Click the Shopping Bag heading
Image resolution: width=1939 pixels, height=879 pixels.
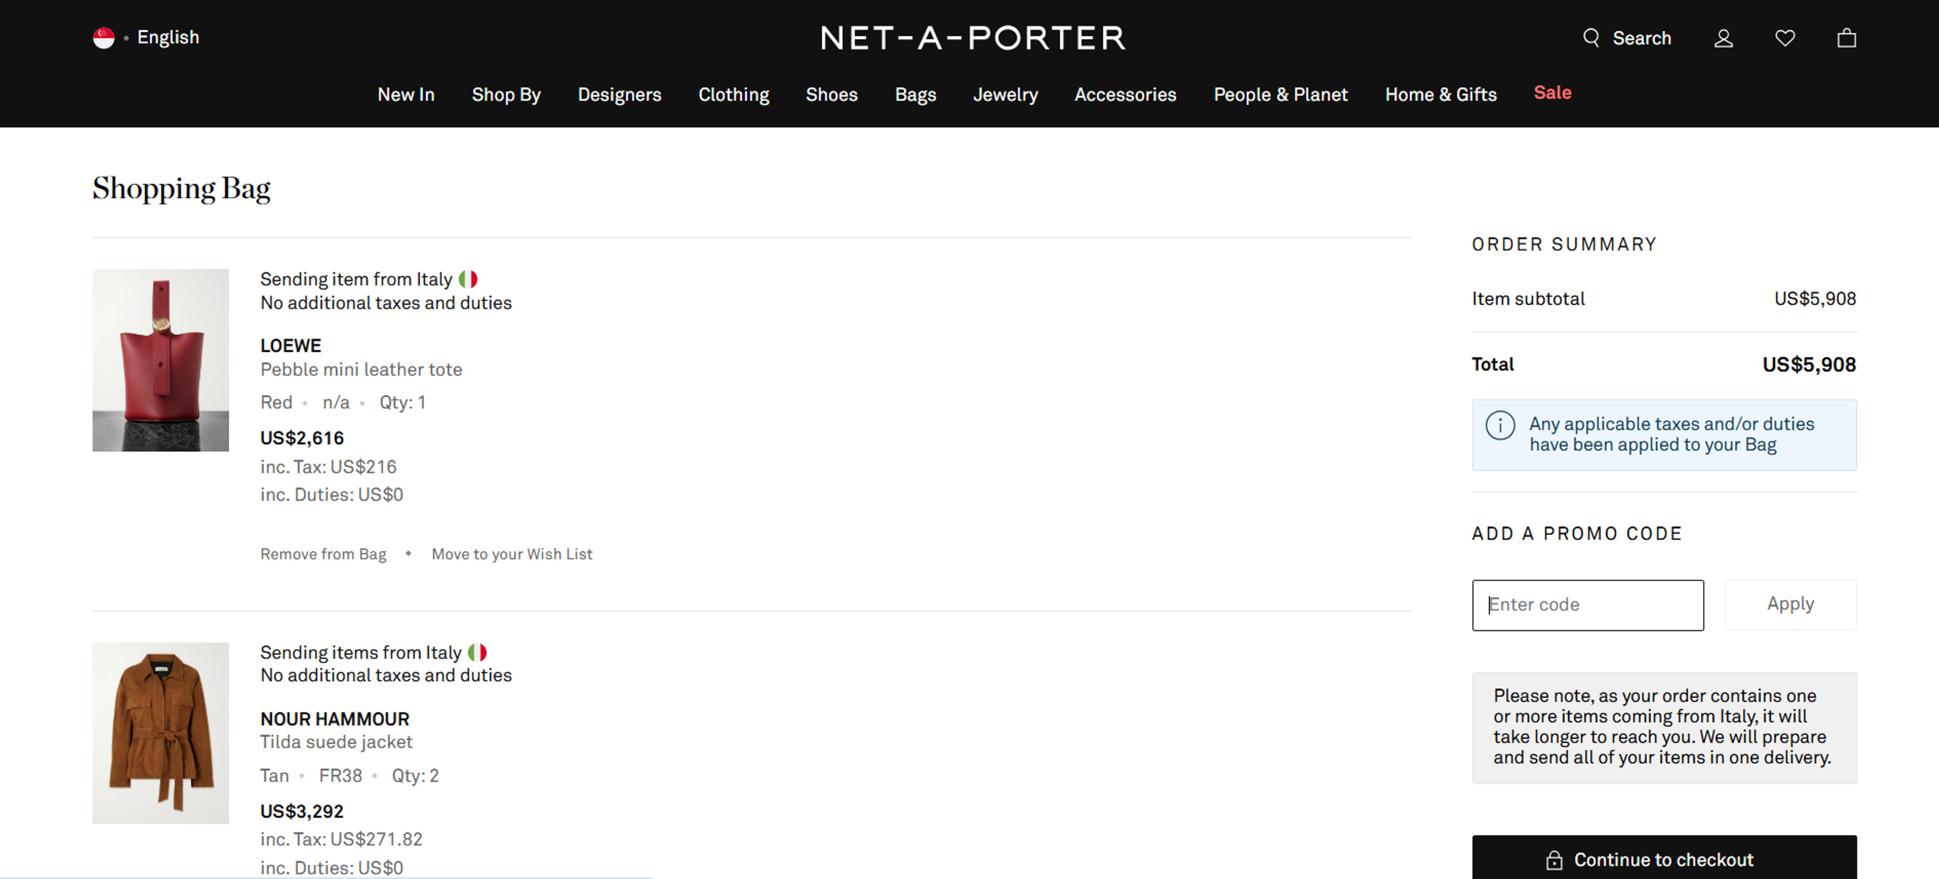tap(181, 188)
